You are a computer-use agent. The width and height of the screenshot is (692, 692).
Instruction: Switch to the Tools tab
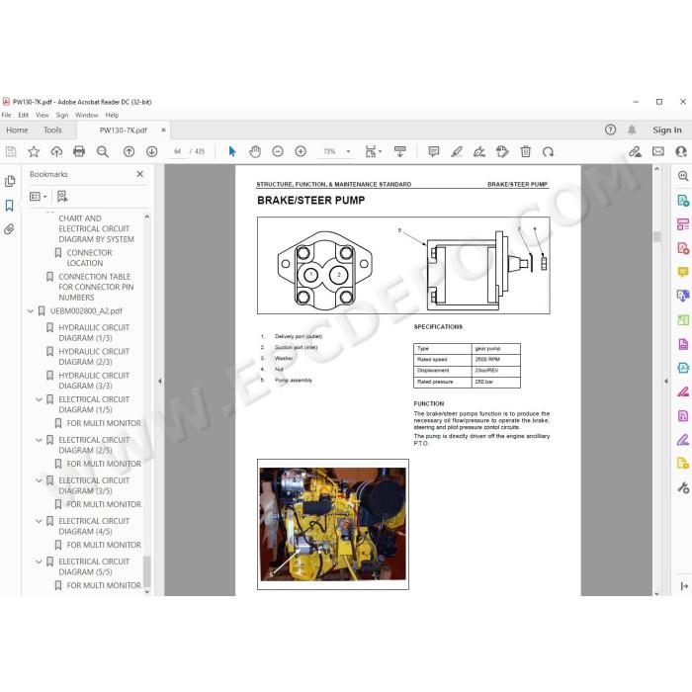(52, 130)
